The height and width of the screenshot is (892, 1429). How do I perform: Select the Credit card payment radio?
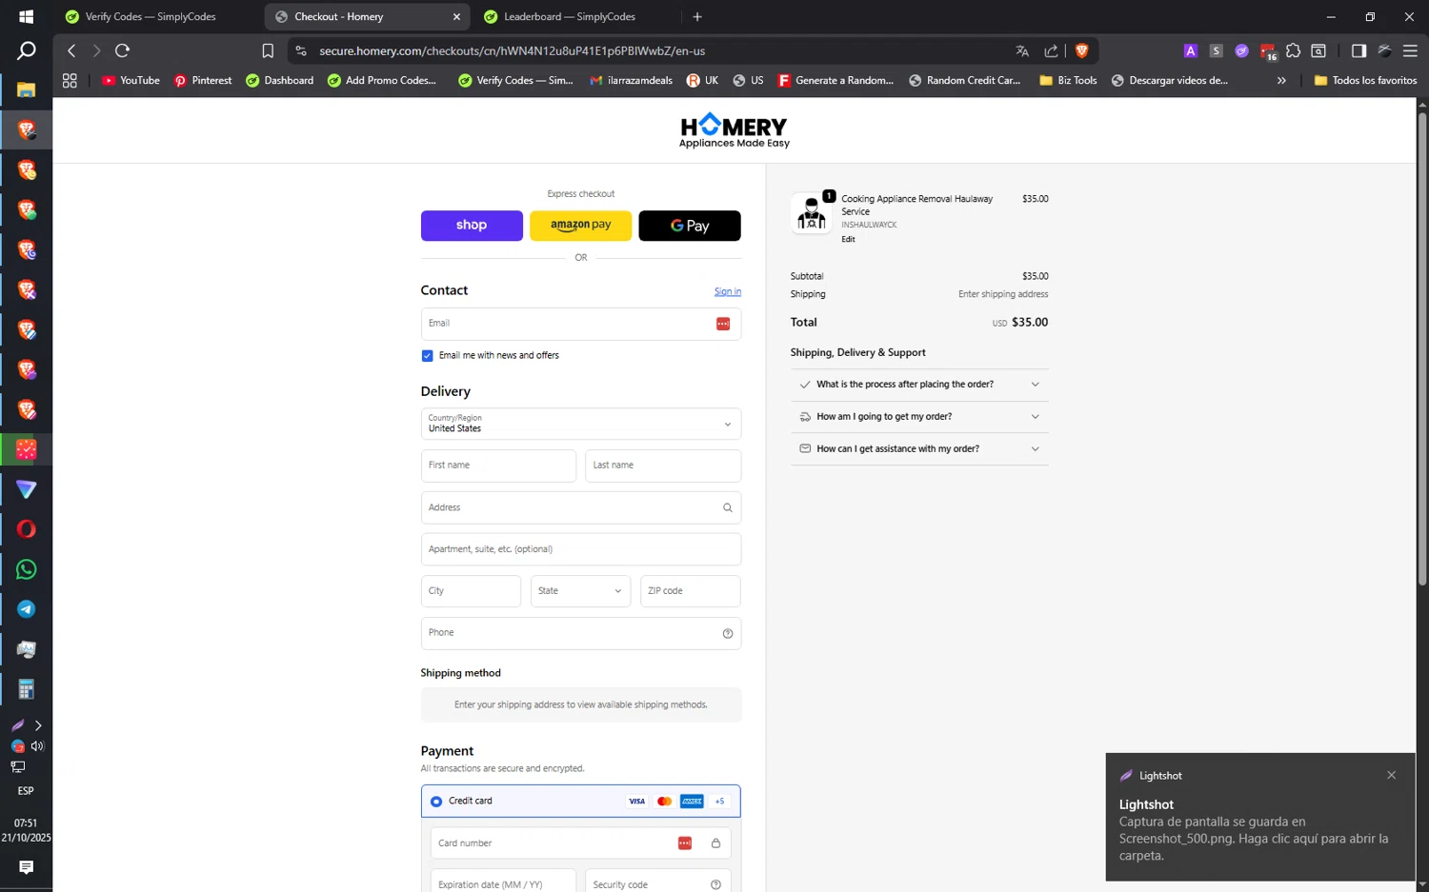436,802
